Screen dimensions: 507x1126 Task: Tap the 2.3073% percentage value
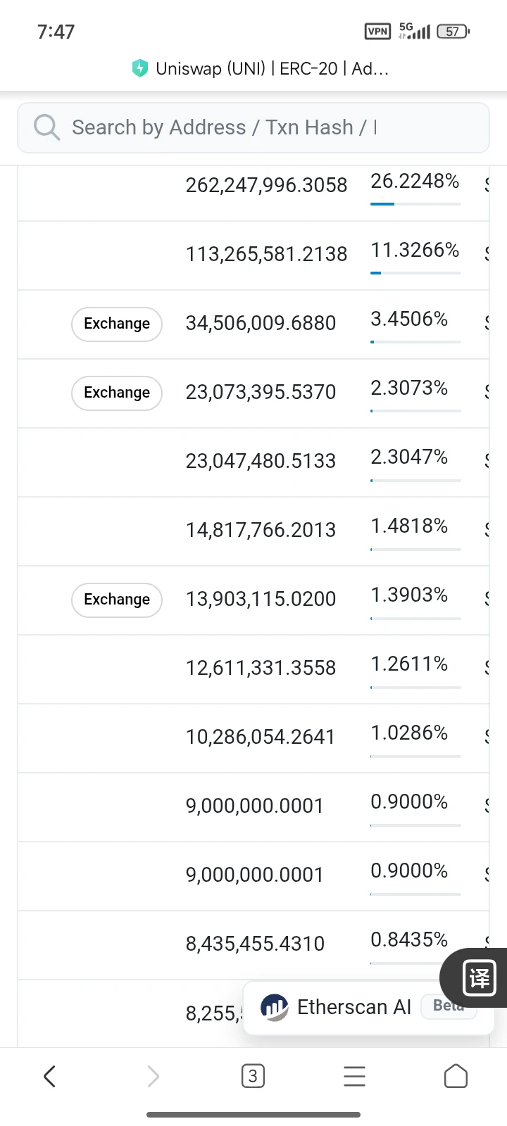point(409,388)
